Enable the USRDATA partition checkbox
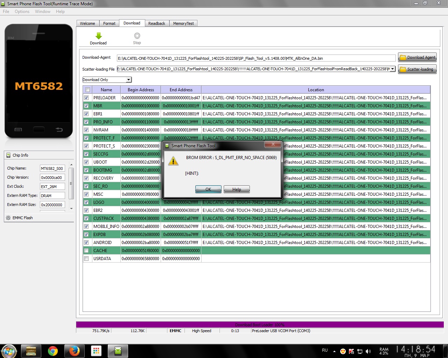Viewport: 448px width, 358px height. coord(86,259)
